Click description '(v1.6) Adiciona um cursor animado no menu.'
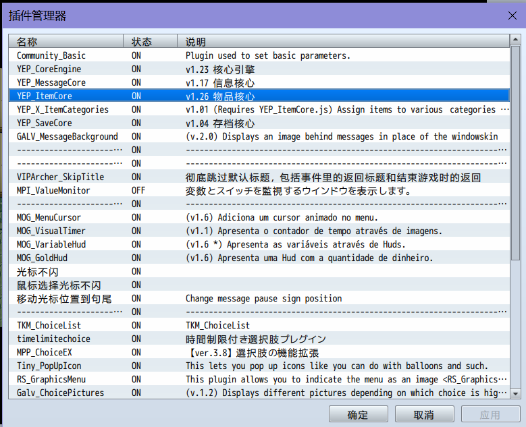Viewport: 526px width, 427px height. coord(282,217)
